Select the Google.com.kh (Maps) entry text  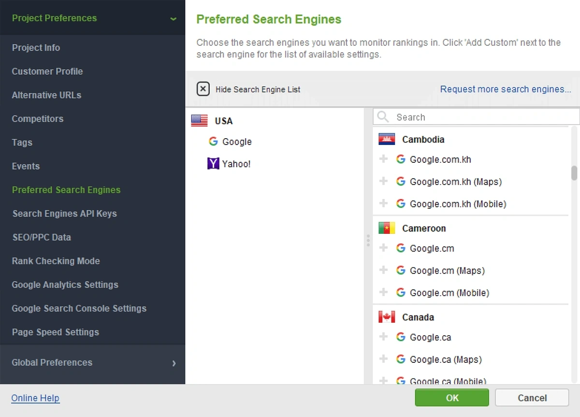point(456,182)
